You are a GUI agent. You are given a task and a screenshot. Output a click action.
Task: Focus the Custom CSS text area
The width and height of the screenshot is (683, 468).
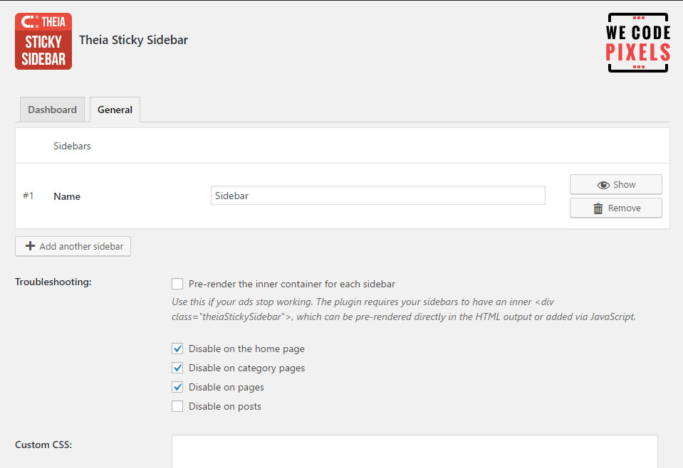[415, 452]
